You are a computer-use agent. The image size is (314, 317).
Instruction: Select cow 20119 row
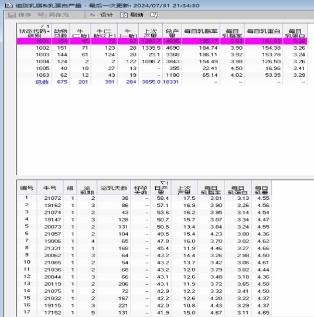[x=144, y=284]
